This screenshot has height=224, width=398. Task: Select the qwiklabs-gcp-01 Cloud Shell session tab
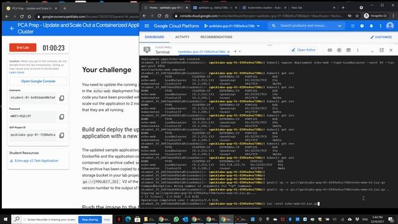click(x=201, y=52)
